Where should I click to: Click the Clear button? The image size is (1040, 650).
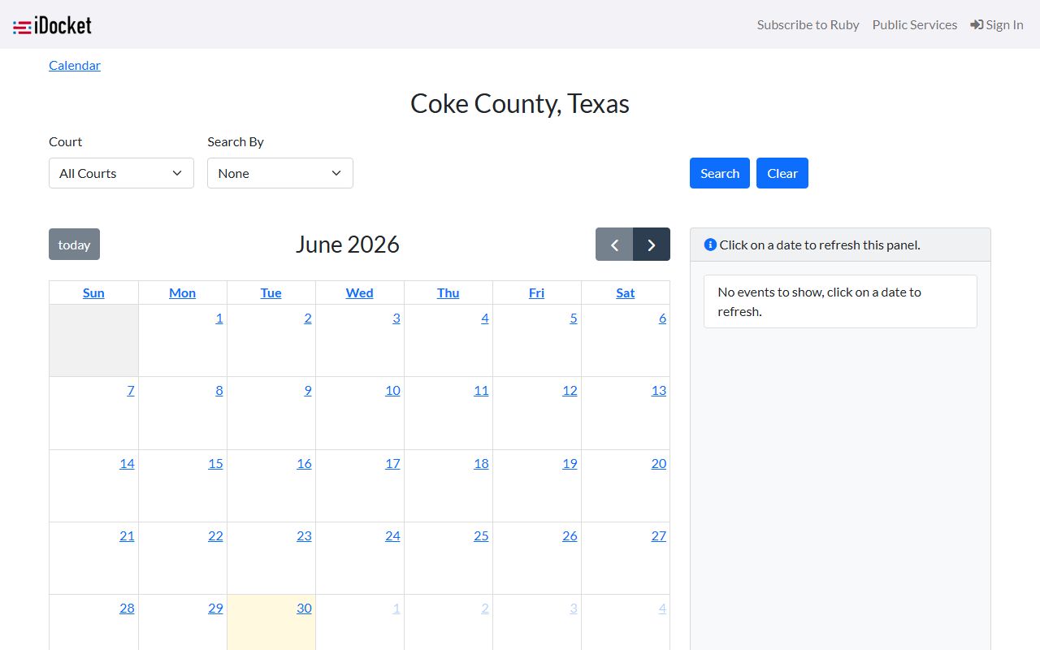pyautogui.click(x=782, y=173)
